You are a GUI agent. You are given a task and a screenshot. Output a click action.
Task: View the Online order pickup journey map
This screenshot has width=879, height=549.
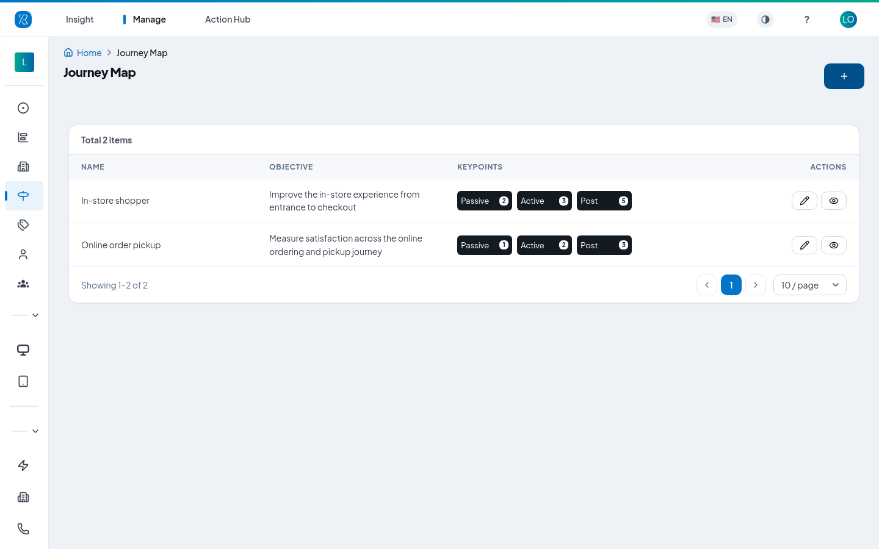tap(834, 245)
